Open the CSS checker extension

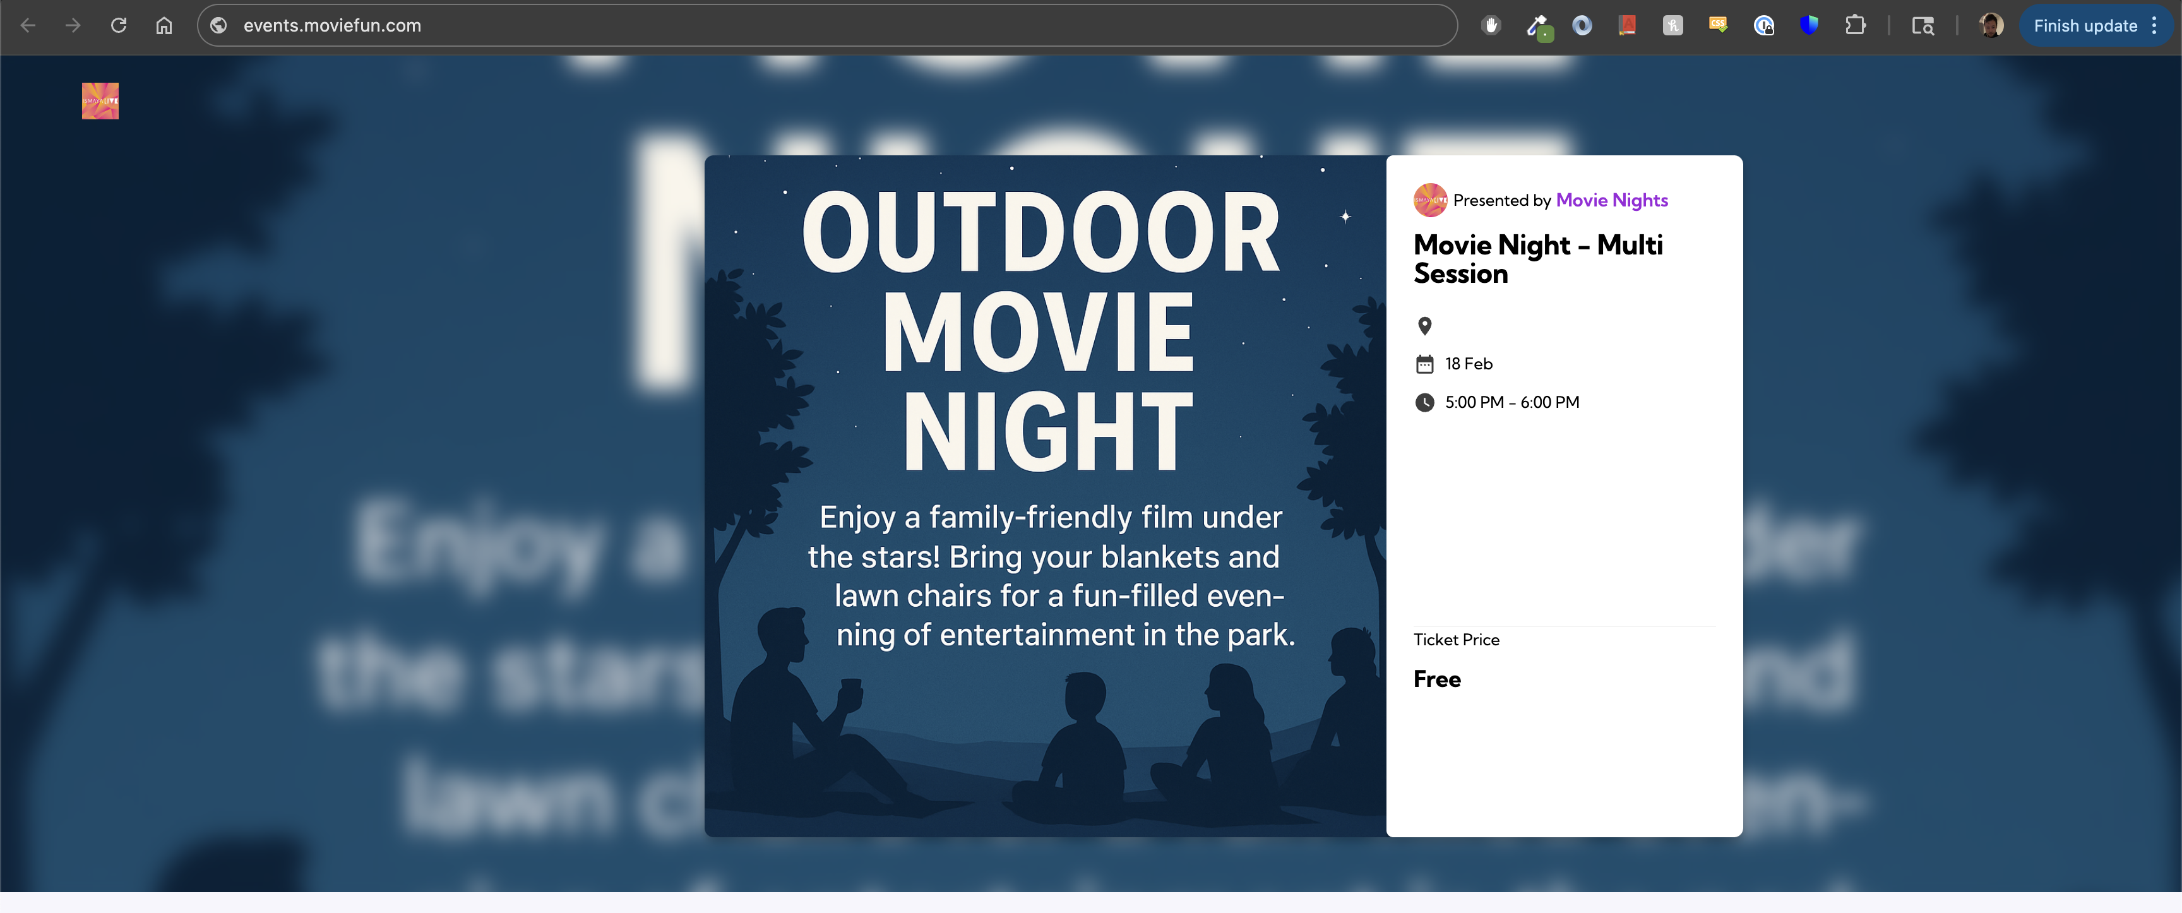click(x=1718, y=25)
